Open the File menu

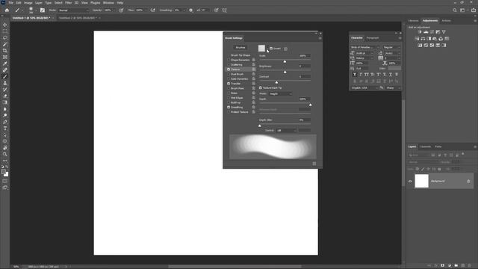point(10,2)
